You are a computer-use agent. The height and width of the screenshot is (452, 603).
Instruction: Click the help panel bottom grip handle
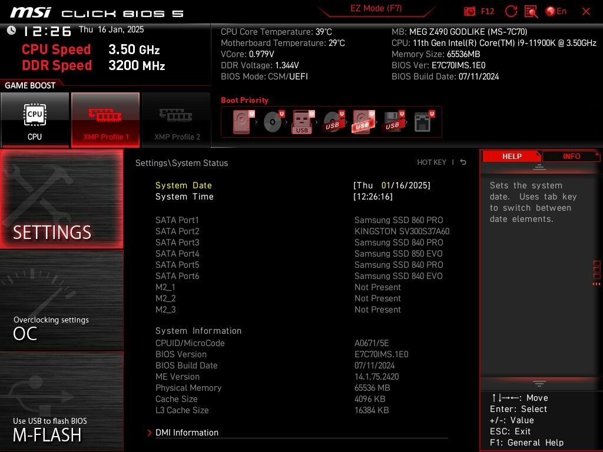click(x=539, y=384)
